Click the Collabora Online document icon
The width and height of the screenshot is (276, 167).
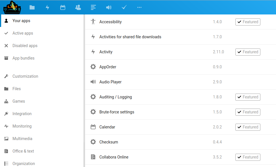click(93, 157)
